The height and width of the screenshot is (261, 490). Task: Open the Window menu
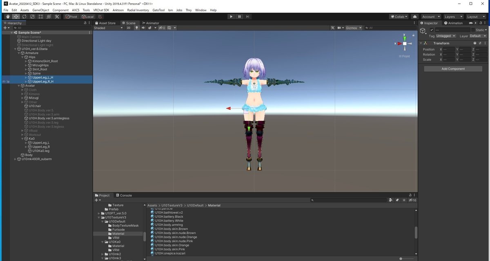point(200,10)
